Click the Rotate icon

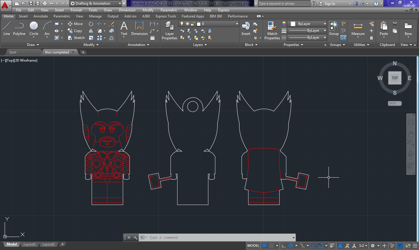tap(91, 24)
